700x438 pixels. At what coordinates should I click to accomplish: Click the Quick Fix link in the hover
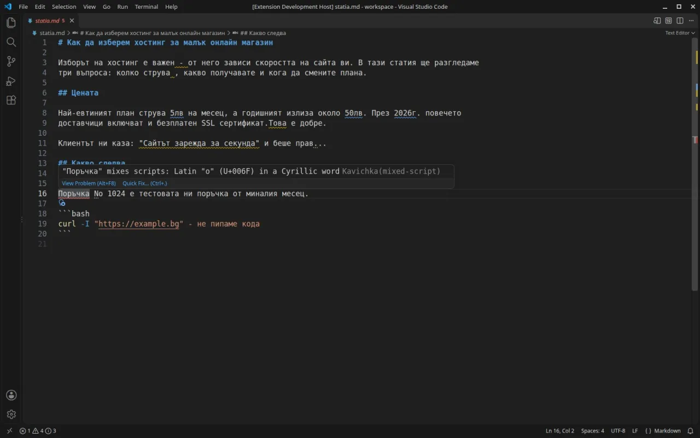tap(144, 183)
